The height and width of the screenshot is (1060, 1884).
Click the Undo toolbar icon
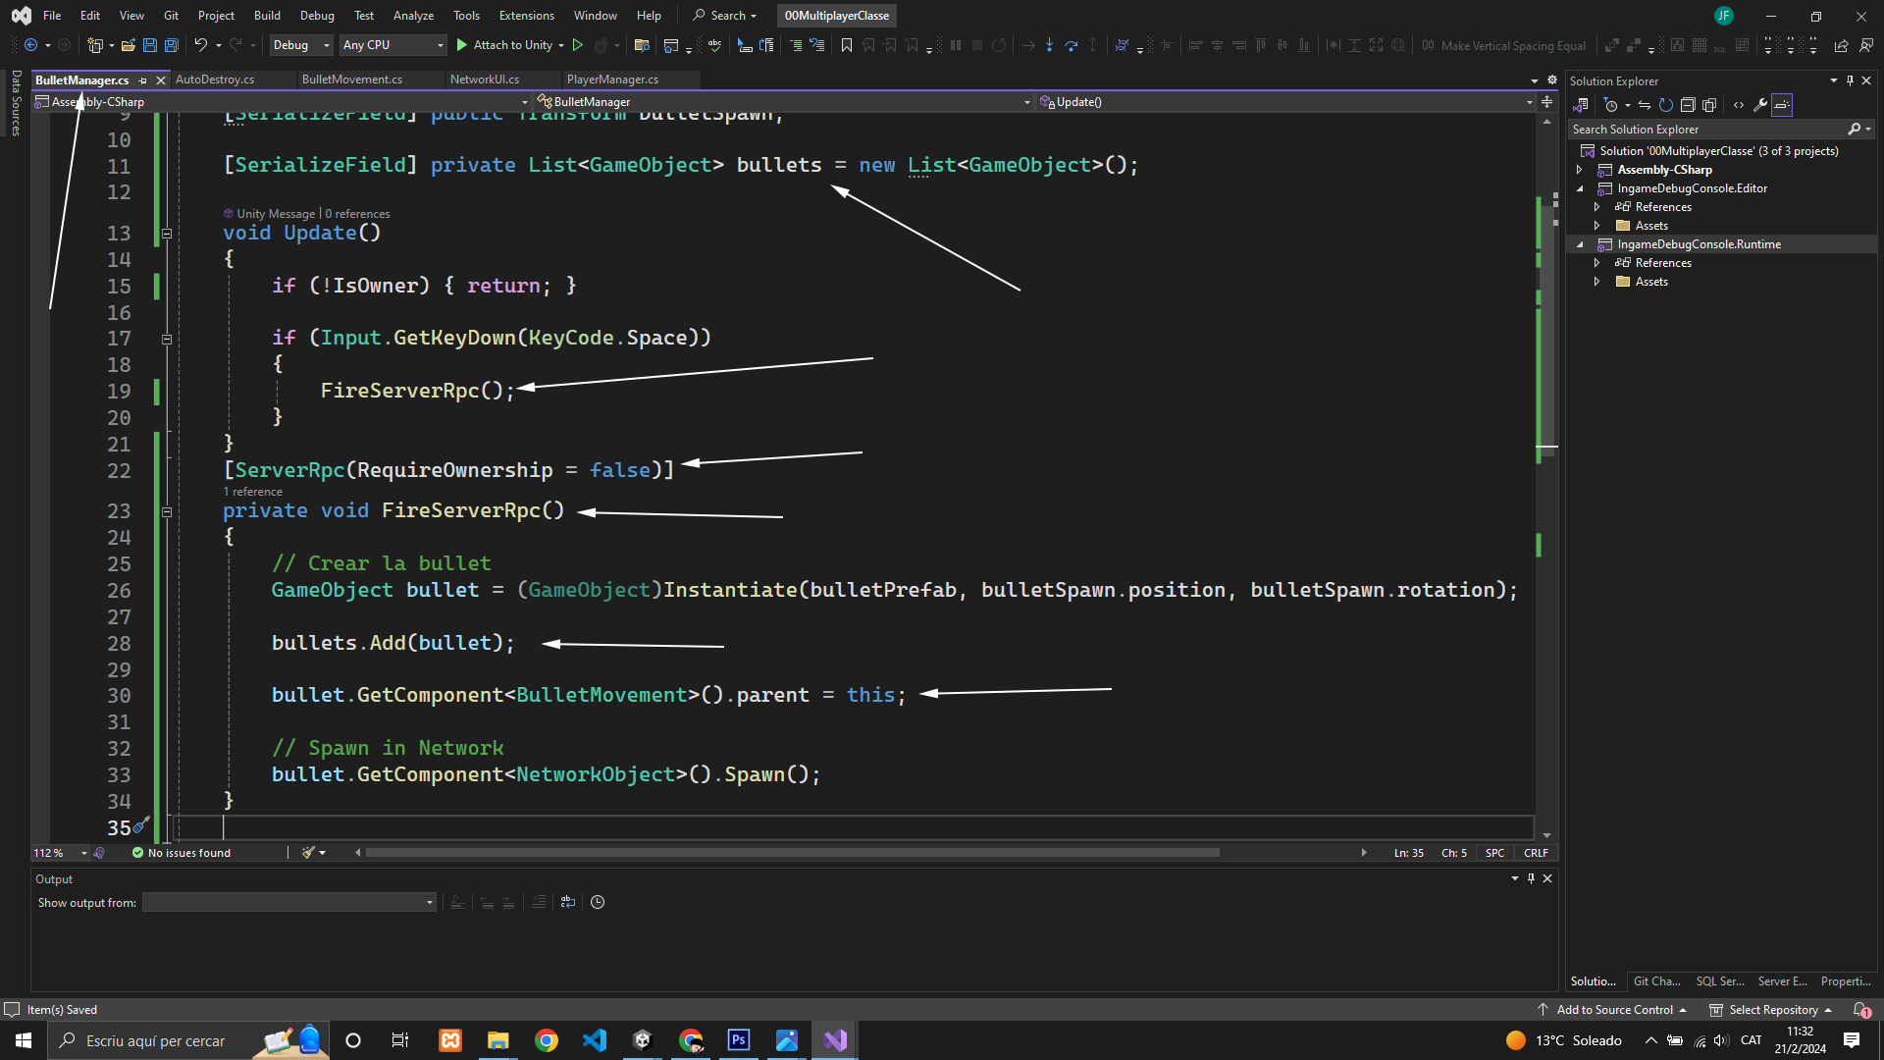pos(200,45)
